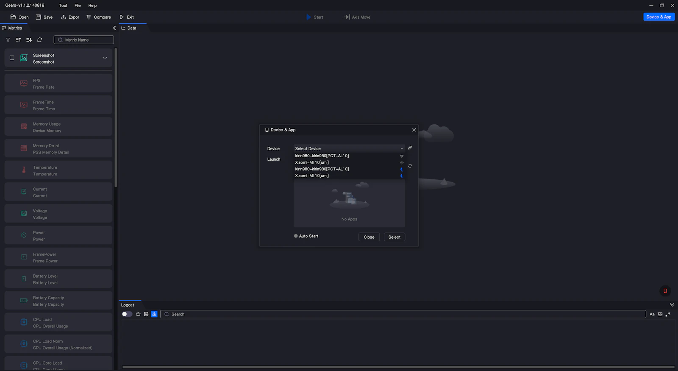
Task: Click the Export upload toolbar icon
Action: pos(64,17)
